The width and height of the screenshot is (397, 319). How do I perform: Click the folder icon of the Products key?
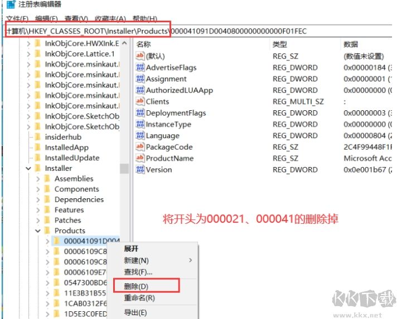(x=47, y=230)
